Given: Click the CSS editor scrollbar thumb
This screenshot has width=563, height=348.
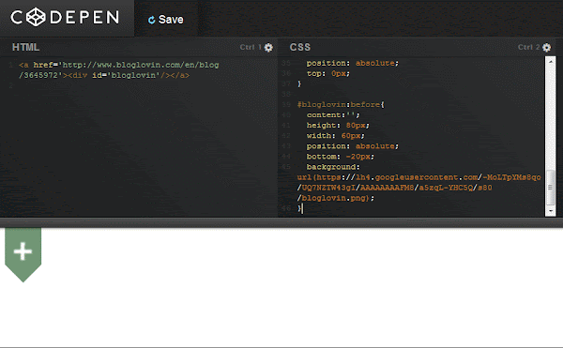Looking at the screenshot, I should [x=550, y=188].
